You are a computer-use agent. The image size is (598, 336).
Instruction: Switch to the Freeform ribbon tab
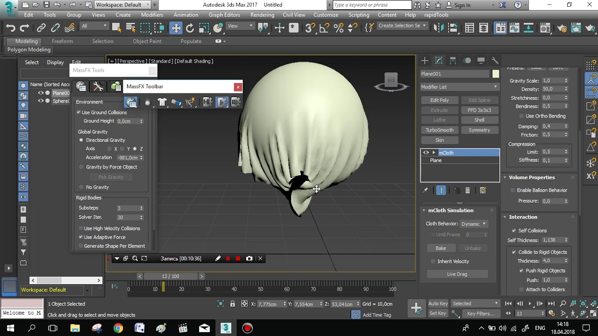(62, 41)
